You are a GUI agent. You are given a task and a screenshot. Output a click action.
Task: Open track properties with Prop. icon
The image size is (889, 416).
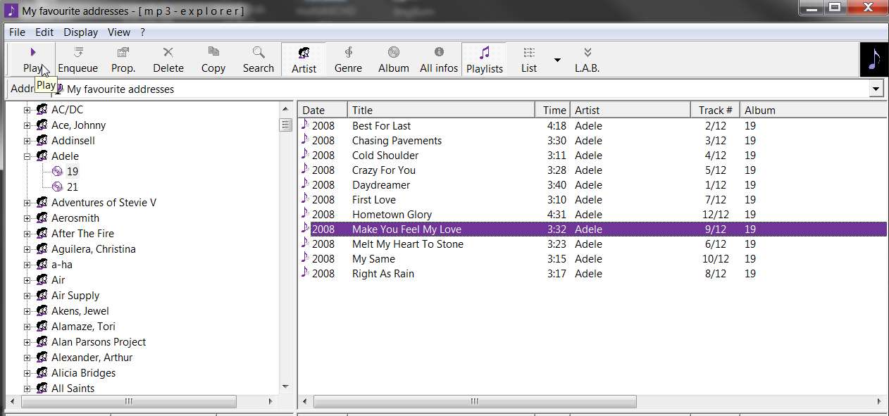tap(123, 52)
